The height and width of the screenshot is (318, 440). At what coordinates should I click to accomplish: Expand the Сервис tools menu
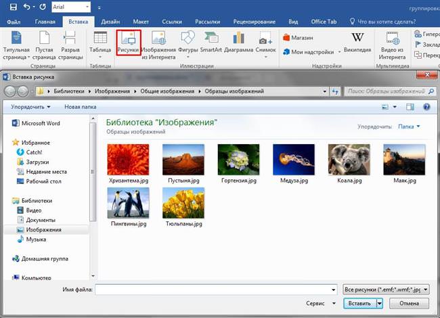(321, 303)
